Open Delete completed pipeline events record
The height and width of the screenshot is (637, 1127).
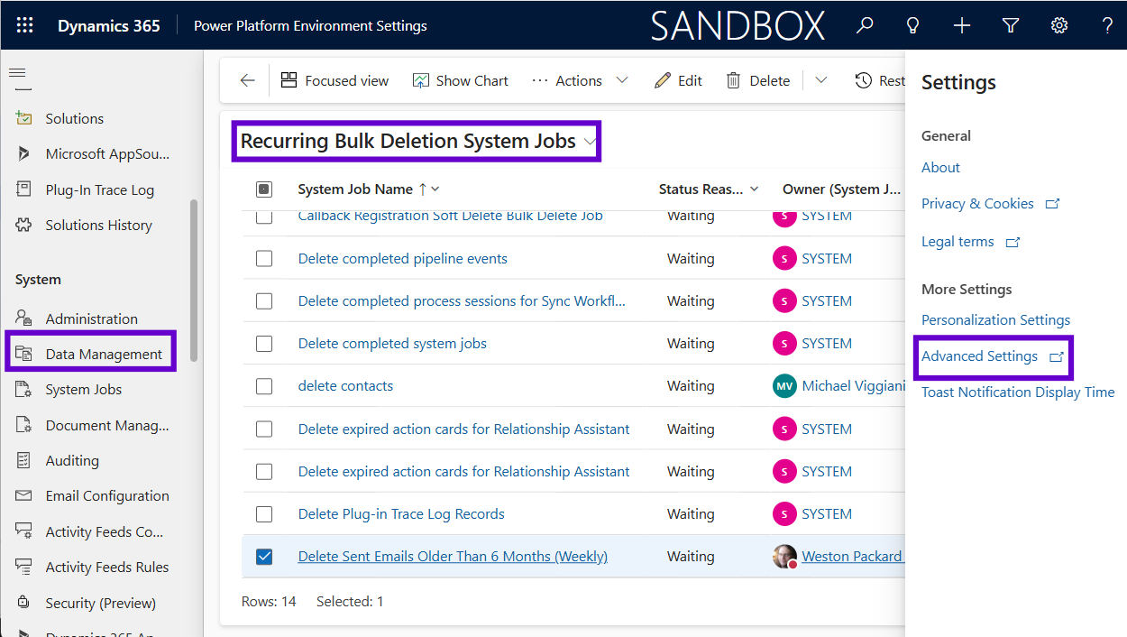tap(403, 258)
